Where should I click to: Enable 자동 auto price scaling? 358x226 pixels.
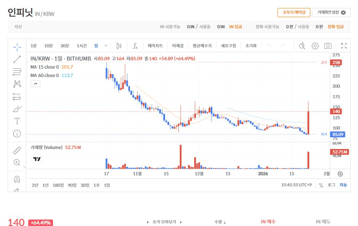pos(342,185)
